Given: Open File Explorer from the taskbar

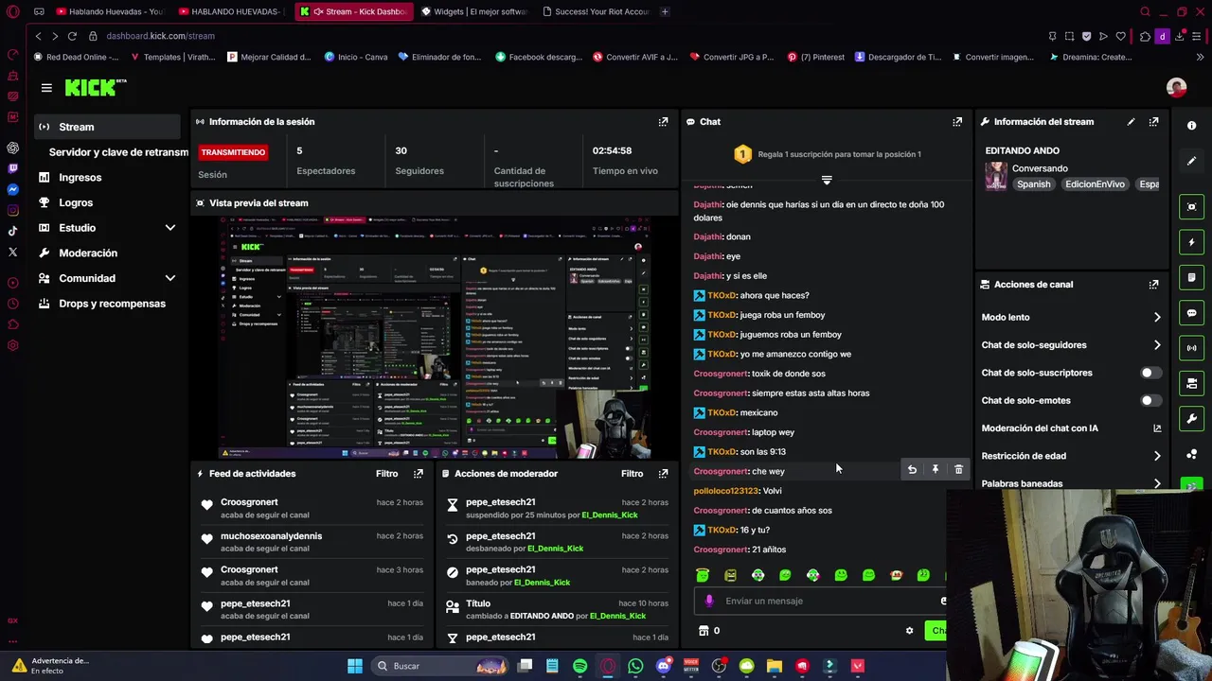Looking at the screenshot, I should [x=775, y=666].
